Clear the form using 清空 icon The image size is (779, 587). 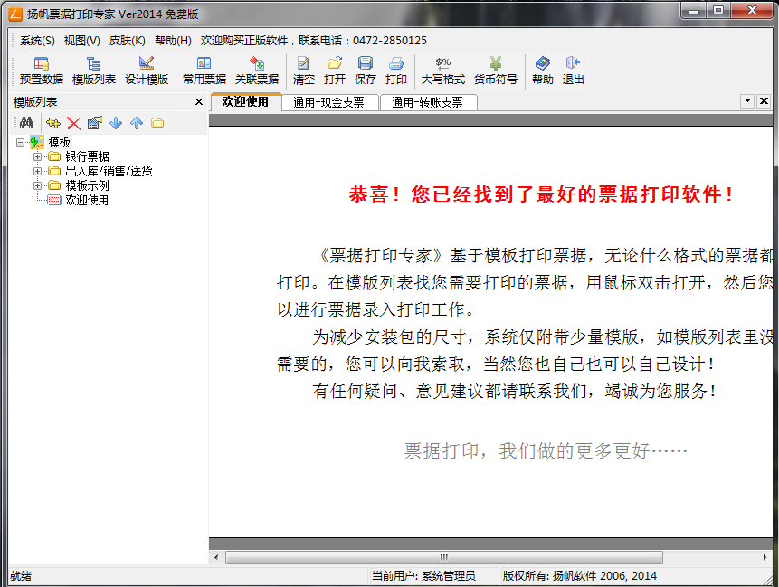coord(304,71)
